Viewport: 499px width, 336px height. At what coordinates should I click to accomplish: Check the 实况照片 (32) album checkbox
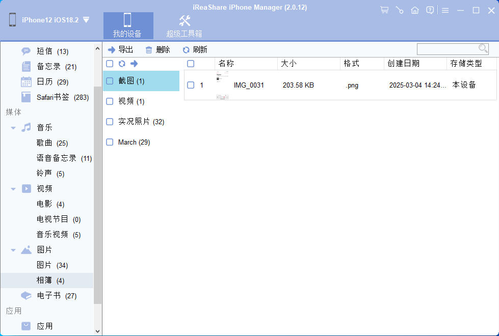(x=110, y=122)
